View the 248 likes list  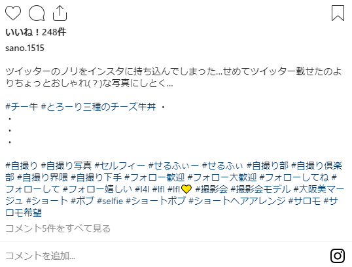point(36,32)
